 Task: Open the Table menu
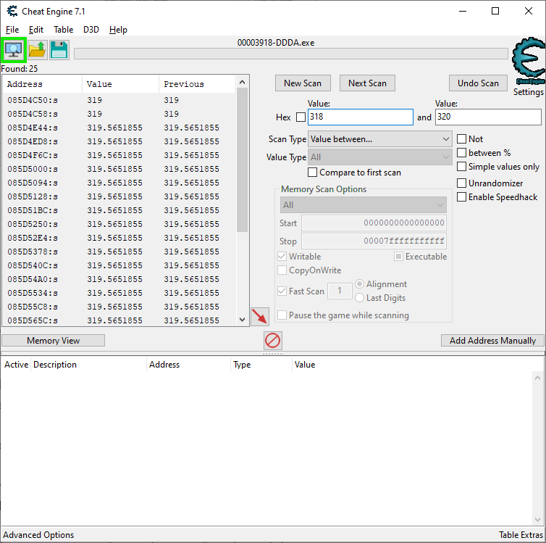[63, 30]
